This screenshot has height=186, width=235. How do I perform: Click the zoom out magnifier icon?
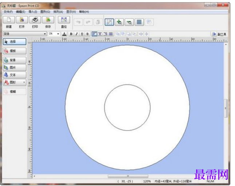[129, 22]
